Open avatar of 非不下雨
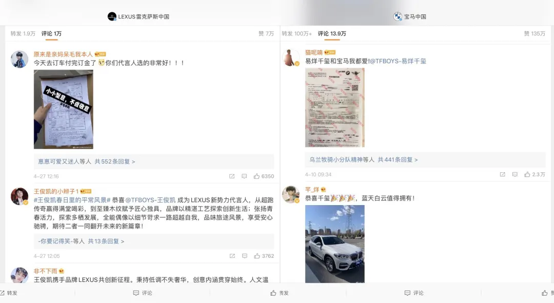The height and width of the screenshot is (303, 554). tap(19, 275)
